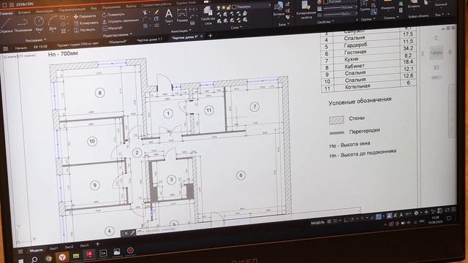Expand the Аннотации panel
Viewport: 468px width, 263px height.
tap(181, 31)
